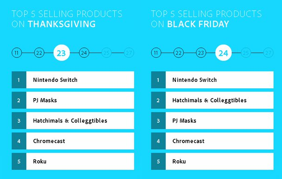Select day 11 on Thanksgiving timeline

coord(17,53)
